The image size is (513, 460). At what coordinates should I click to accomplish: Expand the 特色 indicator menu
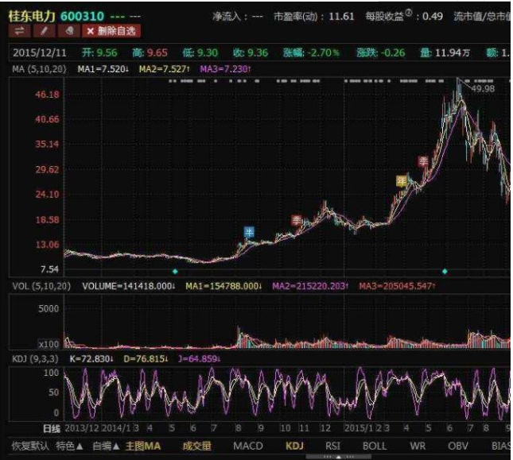(69, 446)
